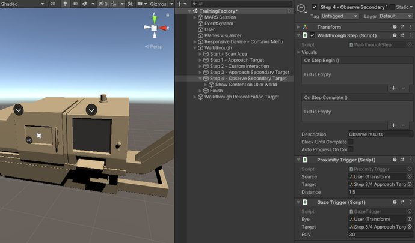This screenshot has height=243, width=415.
Task: Toggle the Static checkbox
Action: coord(392,7)
